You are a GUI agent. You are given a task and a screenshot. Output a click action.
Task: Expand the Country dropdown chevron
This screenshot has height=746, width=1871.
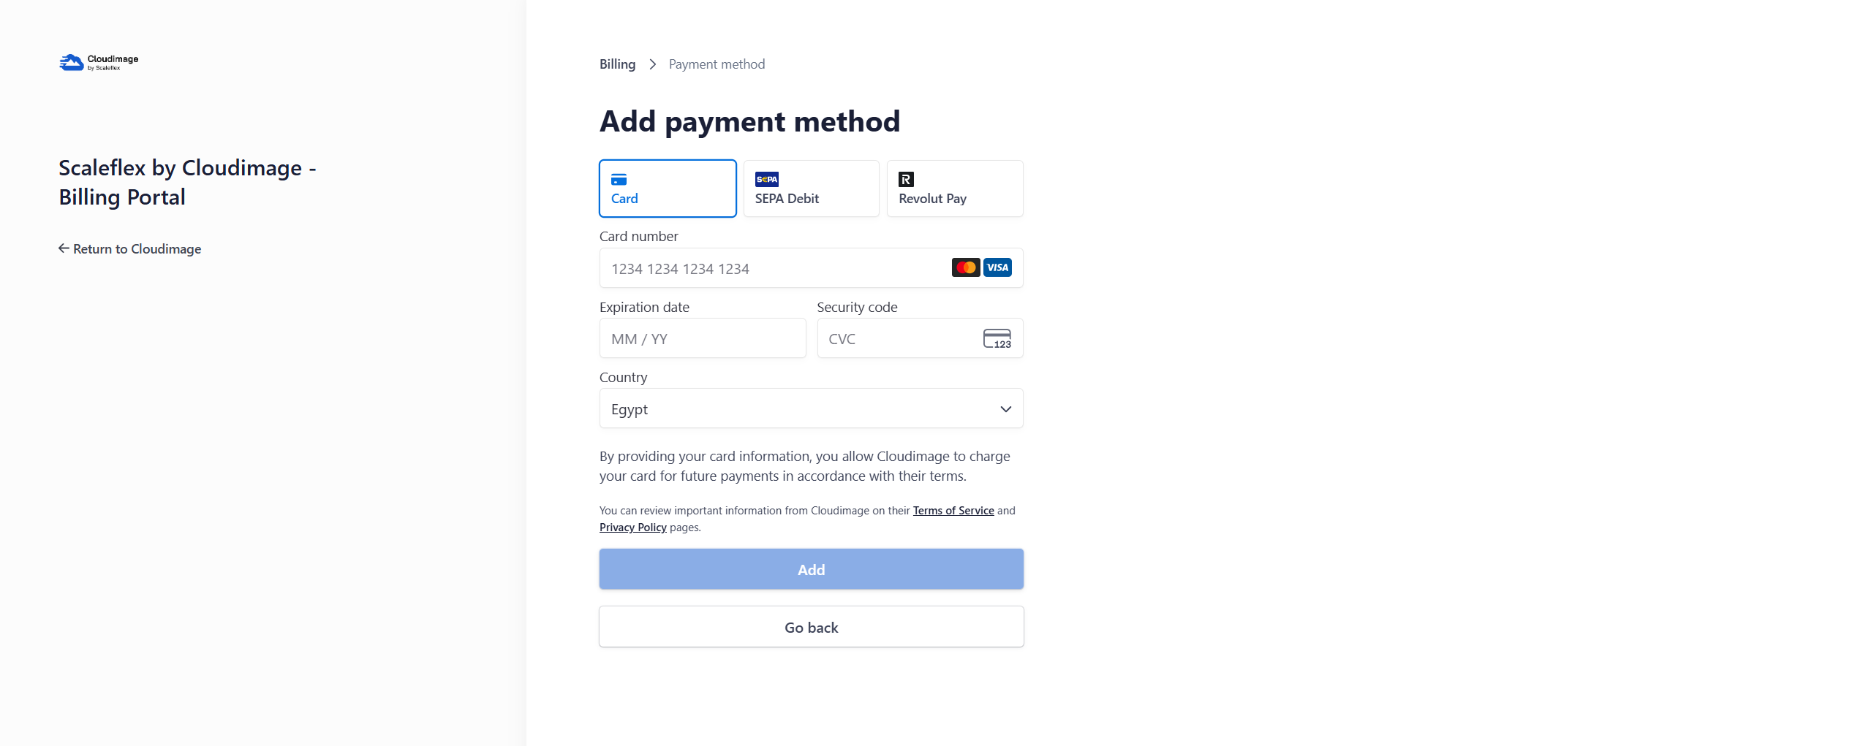pyautogui.click(x=1005, y=409)
